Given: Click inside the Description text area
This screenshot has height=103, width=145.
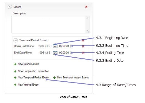Looking at the screenshot, I should coord(49,25).
